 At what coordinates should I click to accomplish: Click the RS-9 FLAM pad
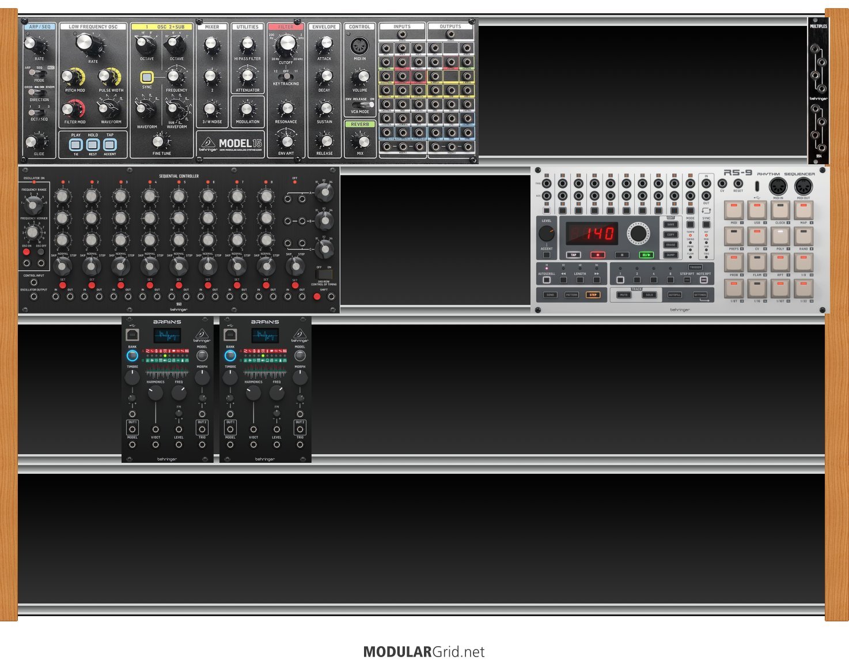pyautogui.click(x=757, y=262)
